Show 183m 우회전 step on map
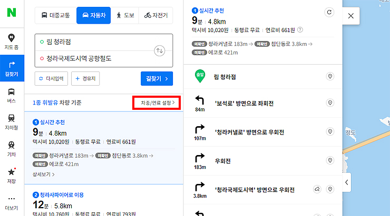The height and width of the screenshot is (216, 390). tap(330, 160)
